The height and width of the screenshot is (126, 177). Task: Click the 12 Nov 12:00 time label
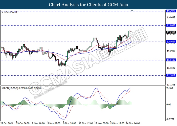(86, 123)
